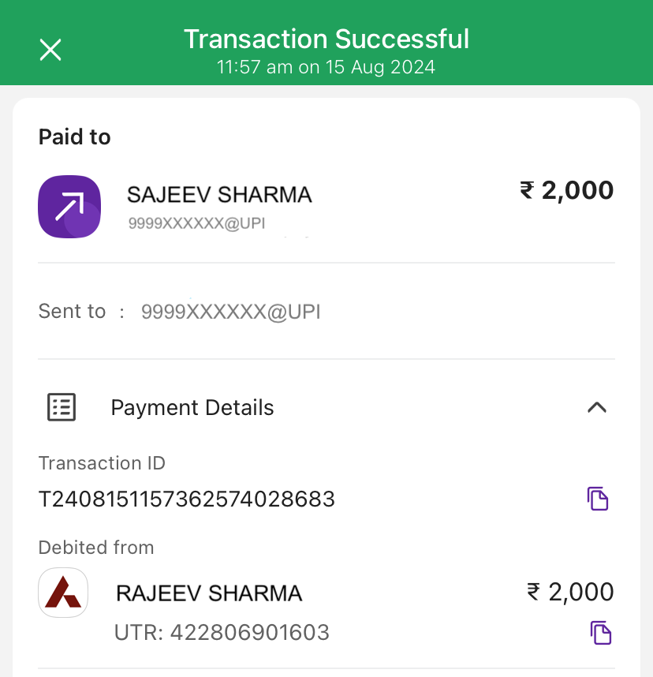Select the Transaction ID number text
The height and width of the screenshot is (677, 653).
tap(187, 499)
